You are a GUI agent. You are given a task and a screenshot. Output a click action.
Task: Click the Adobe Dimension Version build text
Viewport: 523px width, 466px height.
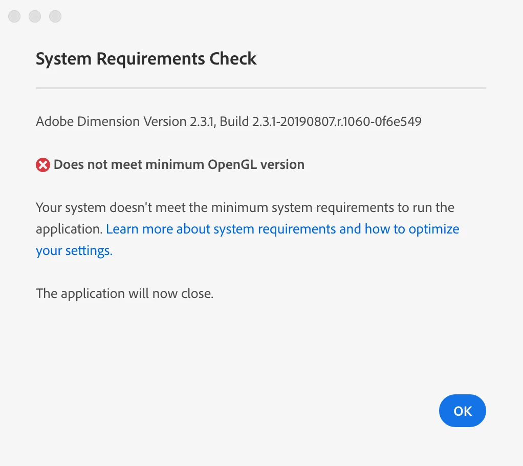pos(228,121)
